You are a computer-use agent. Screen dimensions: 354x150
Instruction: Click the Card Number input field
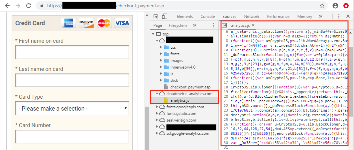72,137
